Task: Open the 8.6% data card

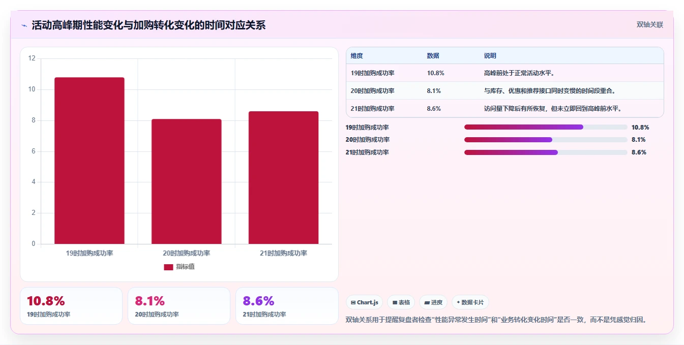Action: (x=287, y=306)
